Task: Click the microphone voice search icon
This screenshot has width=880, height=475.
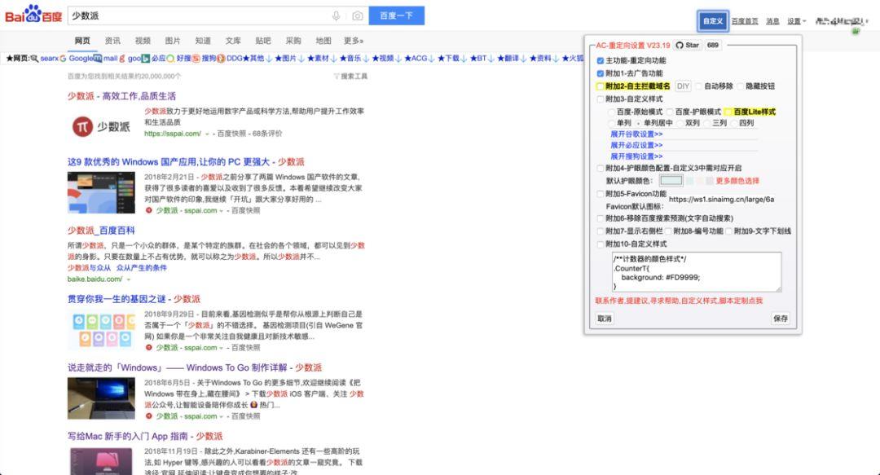Action: coord(336,15)
